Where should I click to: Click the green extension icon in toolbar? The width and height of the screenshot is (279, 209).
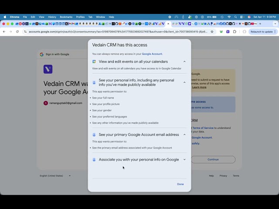(221, 32)
